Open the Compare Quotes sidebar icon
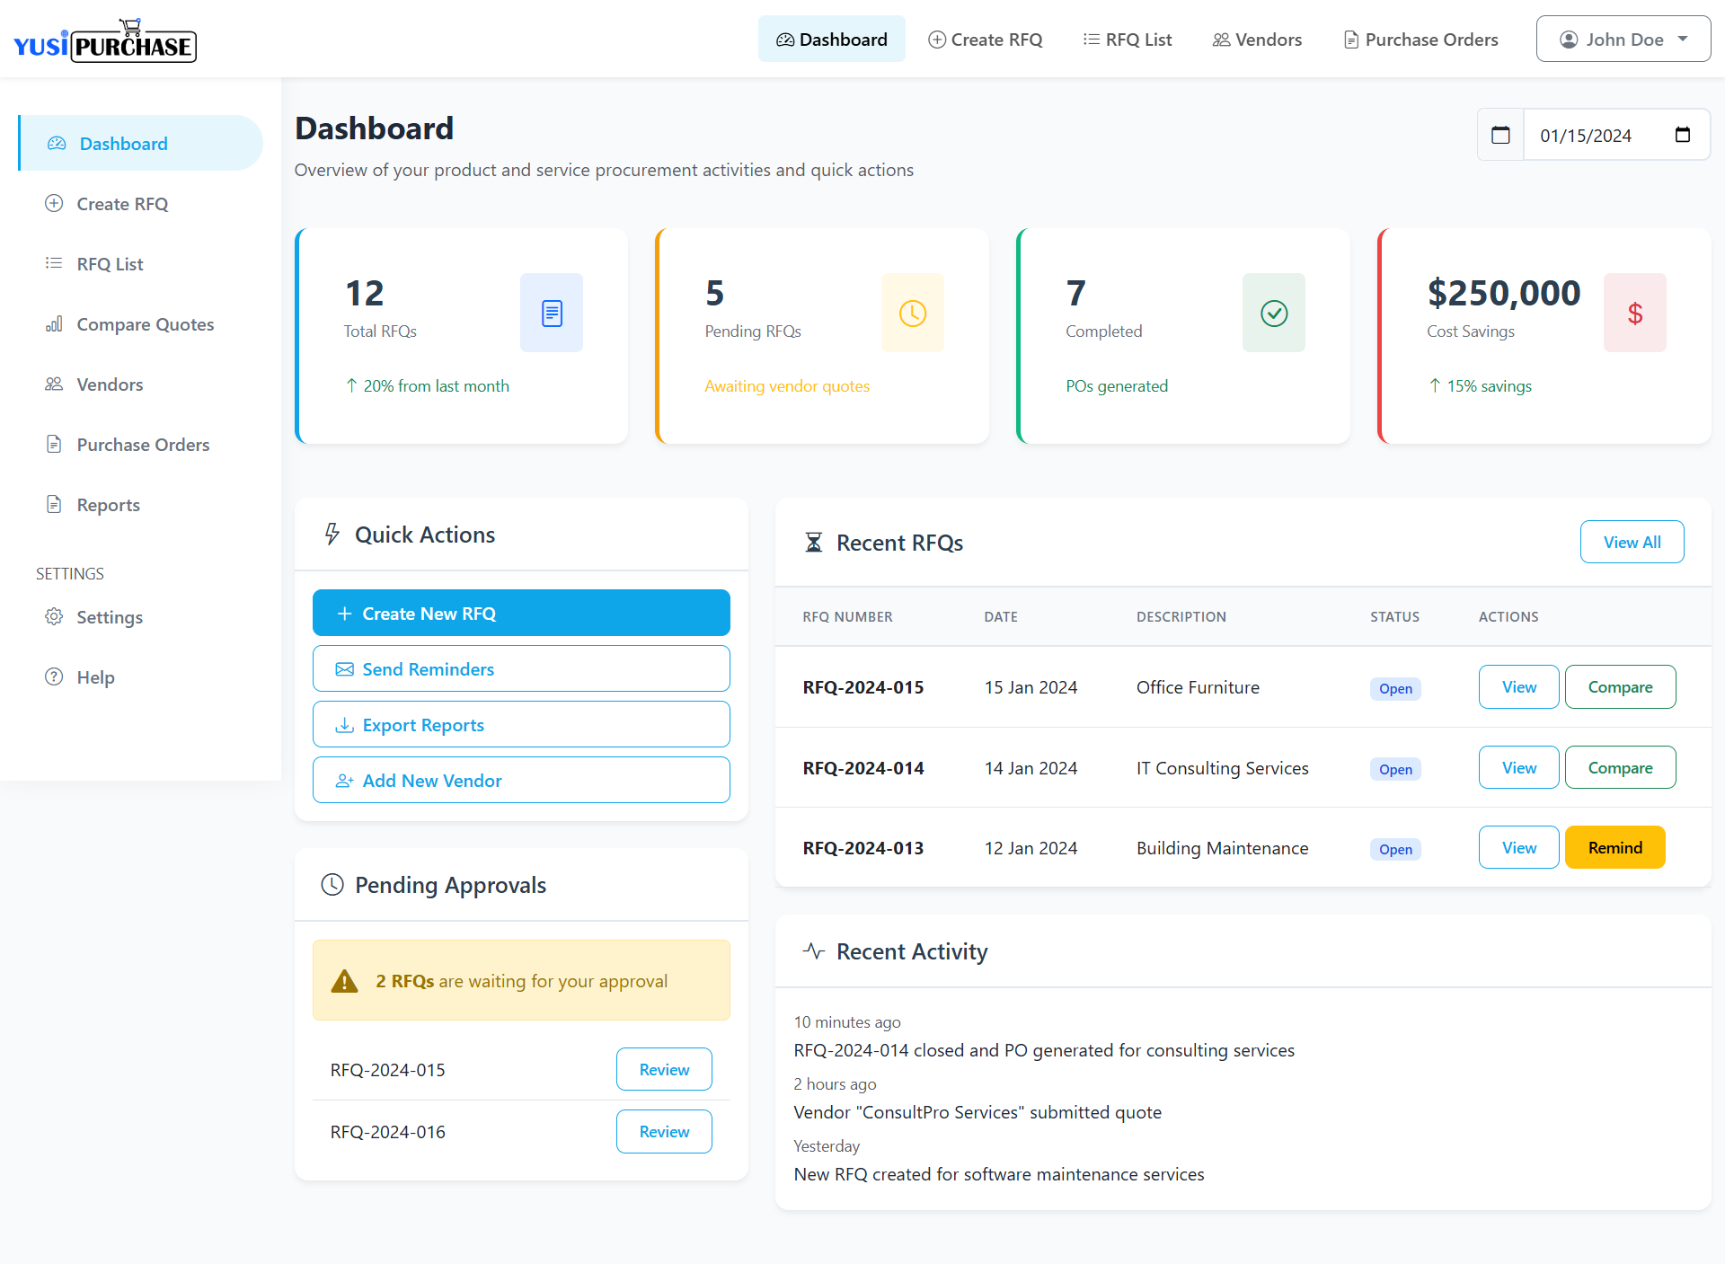The image size is (1725, 1264). pyautogui.click(x=54, y=323)
